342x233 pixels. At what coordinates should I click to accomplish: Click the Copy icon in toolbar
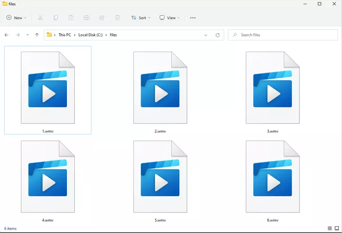click(x=56, y=18)
